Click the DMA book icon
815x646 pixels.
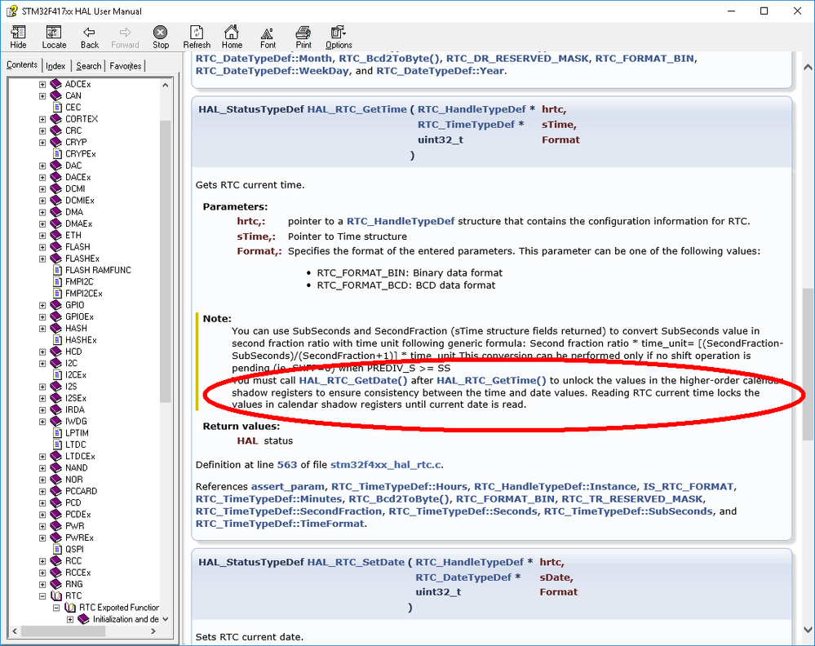pyautogui.click(x=56, y=212)
